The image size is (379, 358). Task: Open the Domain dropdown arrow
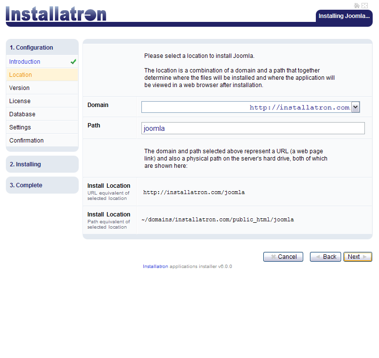(x=355, y=107)
